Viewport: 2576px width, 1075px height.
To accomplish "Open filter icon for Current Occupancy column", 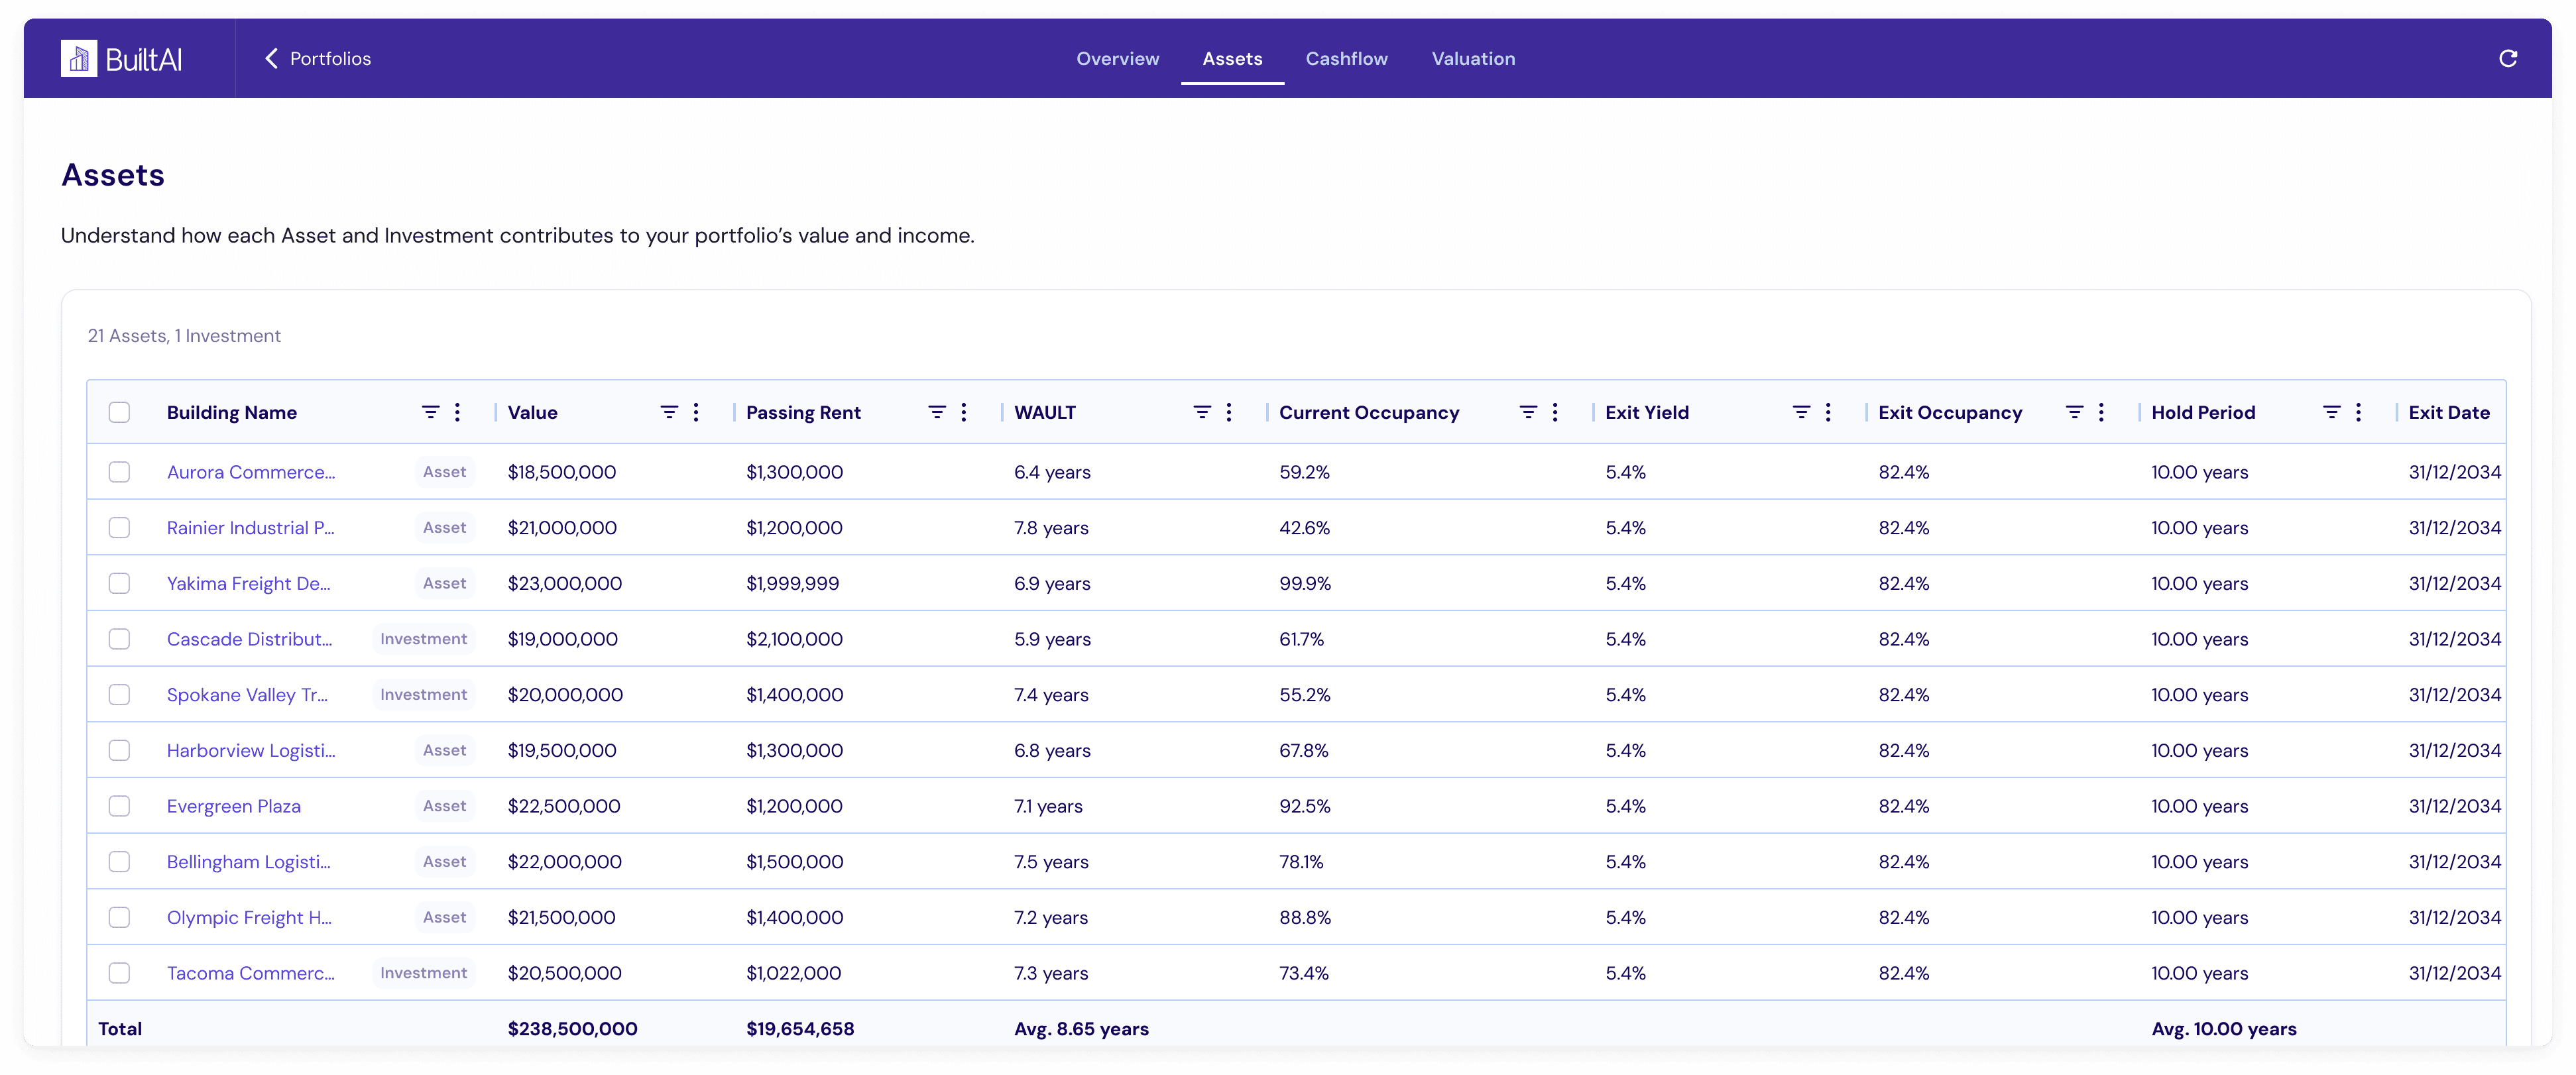I will pos(1528,412).
